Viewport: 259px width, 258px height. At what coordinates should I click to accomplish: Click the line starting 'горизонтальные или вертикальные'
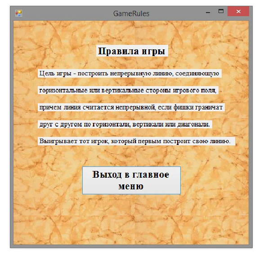[x=128, y=90]
